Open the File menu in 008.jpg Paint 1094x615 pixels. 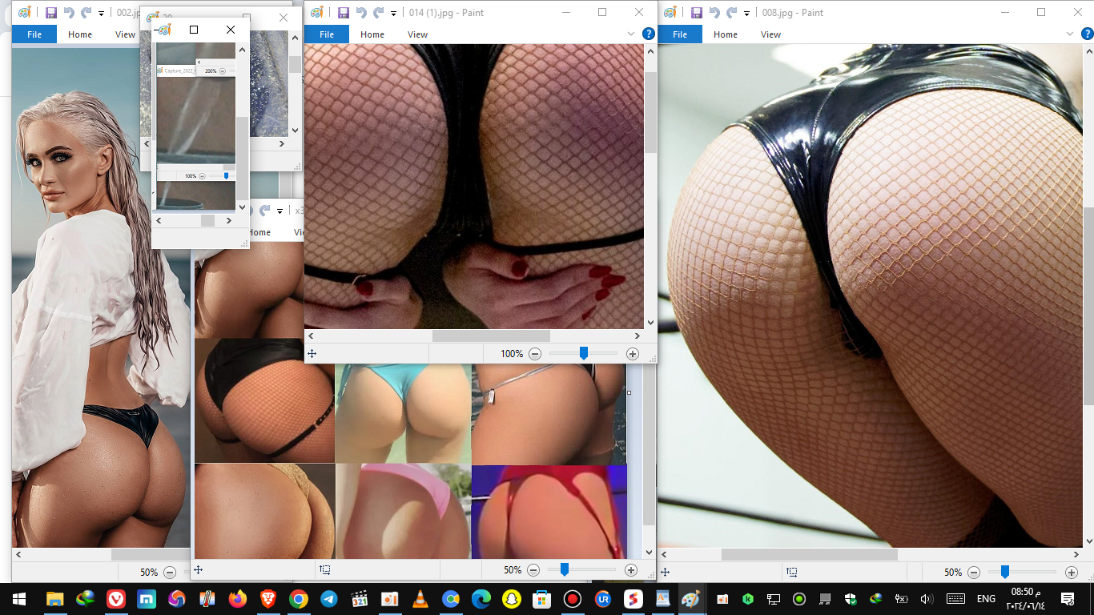click(x=679, y=34)
